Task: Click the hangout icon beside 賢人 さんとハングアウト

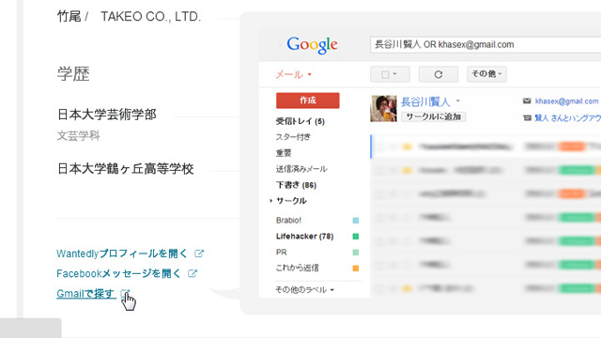Action: (527, 118)
